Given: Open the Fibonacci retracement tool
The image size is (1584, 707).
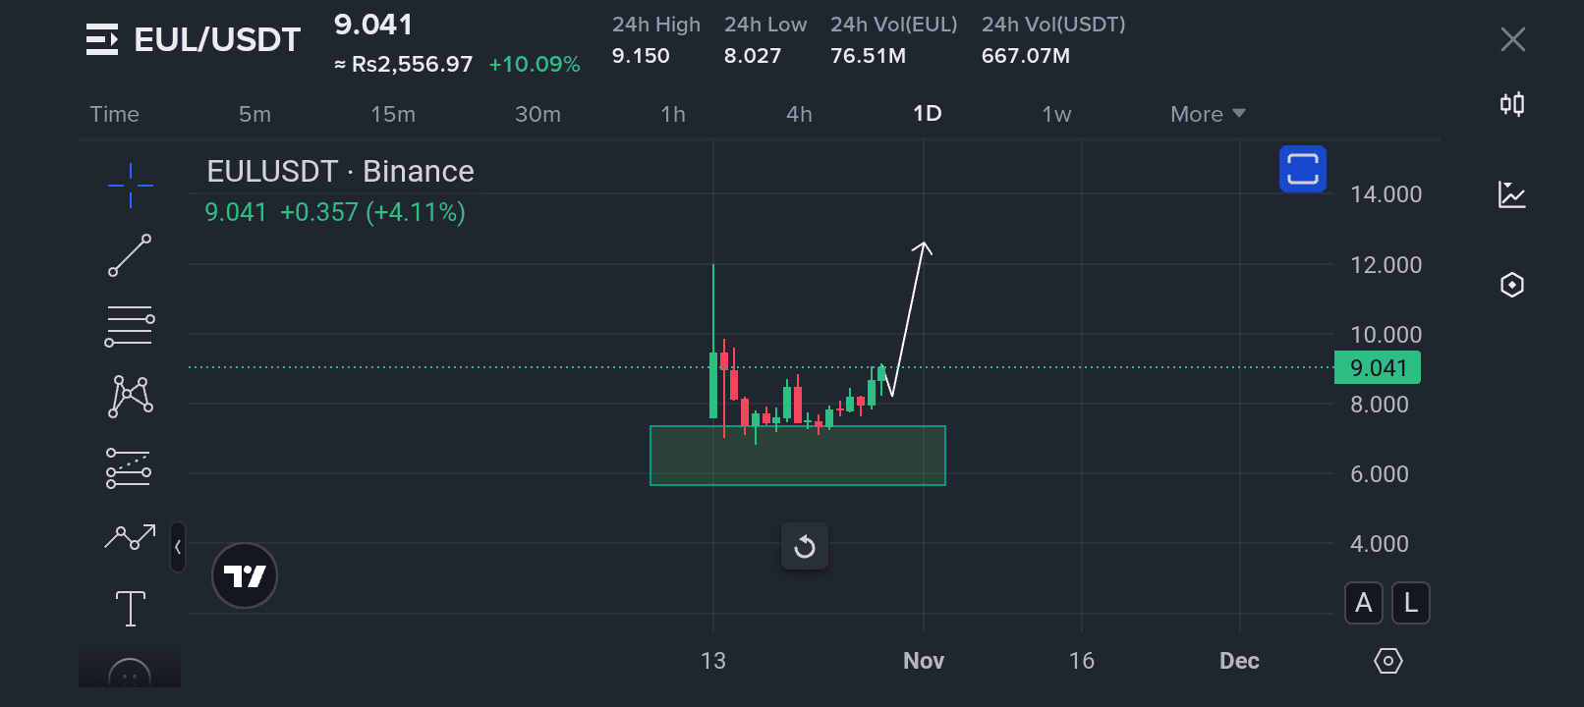Looking at the screenshot, I should coord(130,327).
